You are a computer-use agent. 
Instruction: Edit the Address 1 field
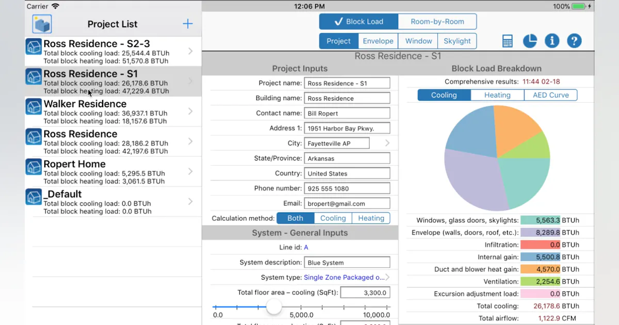347,128
